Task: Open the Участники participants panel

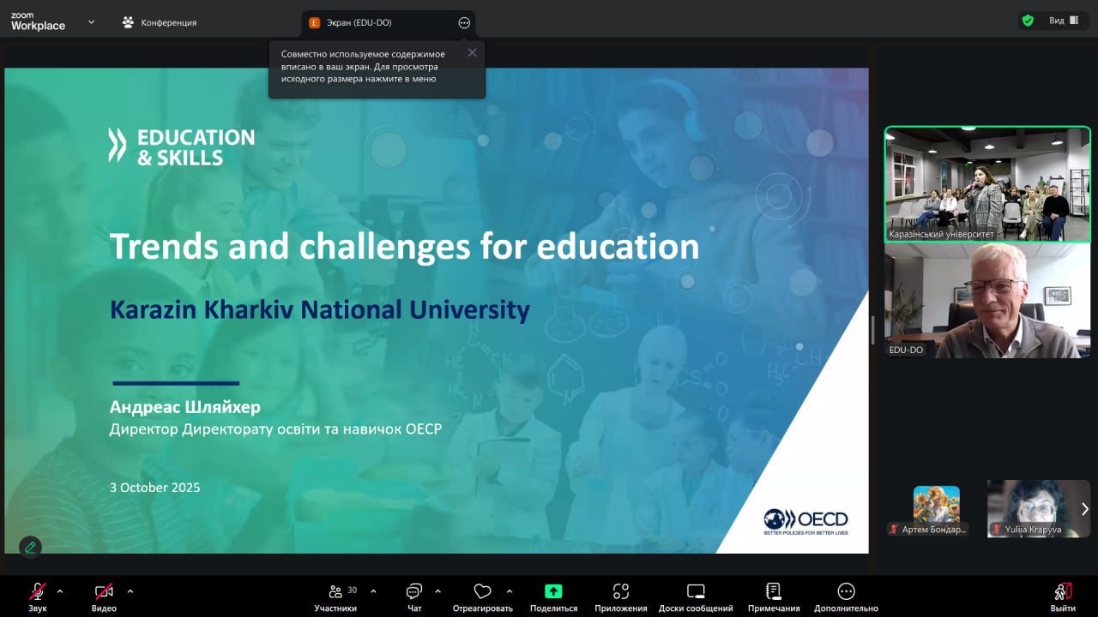Action: click(x=335, y=592)
